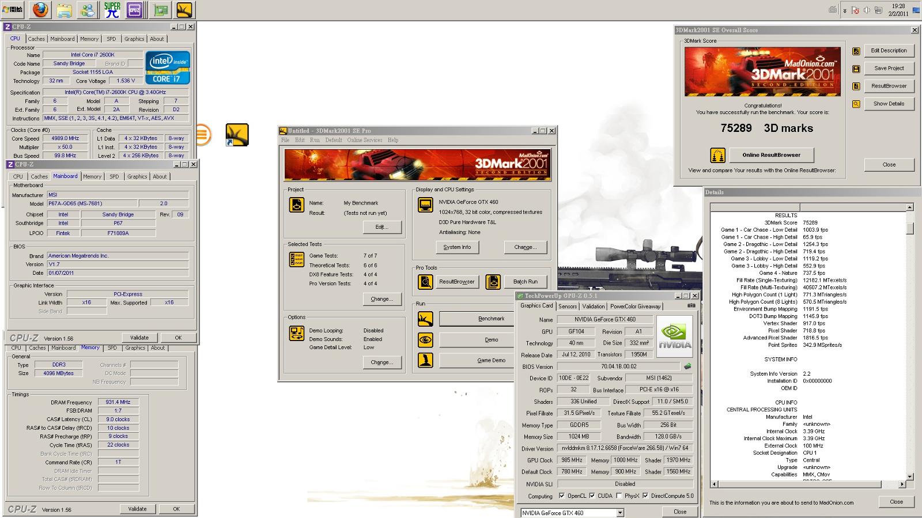
Task: Click the Game Demo joystick icon
Action: tap(425, 361)
